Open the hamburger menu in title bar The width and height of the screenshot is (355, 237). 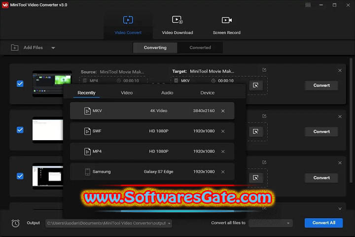(308, 5)
